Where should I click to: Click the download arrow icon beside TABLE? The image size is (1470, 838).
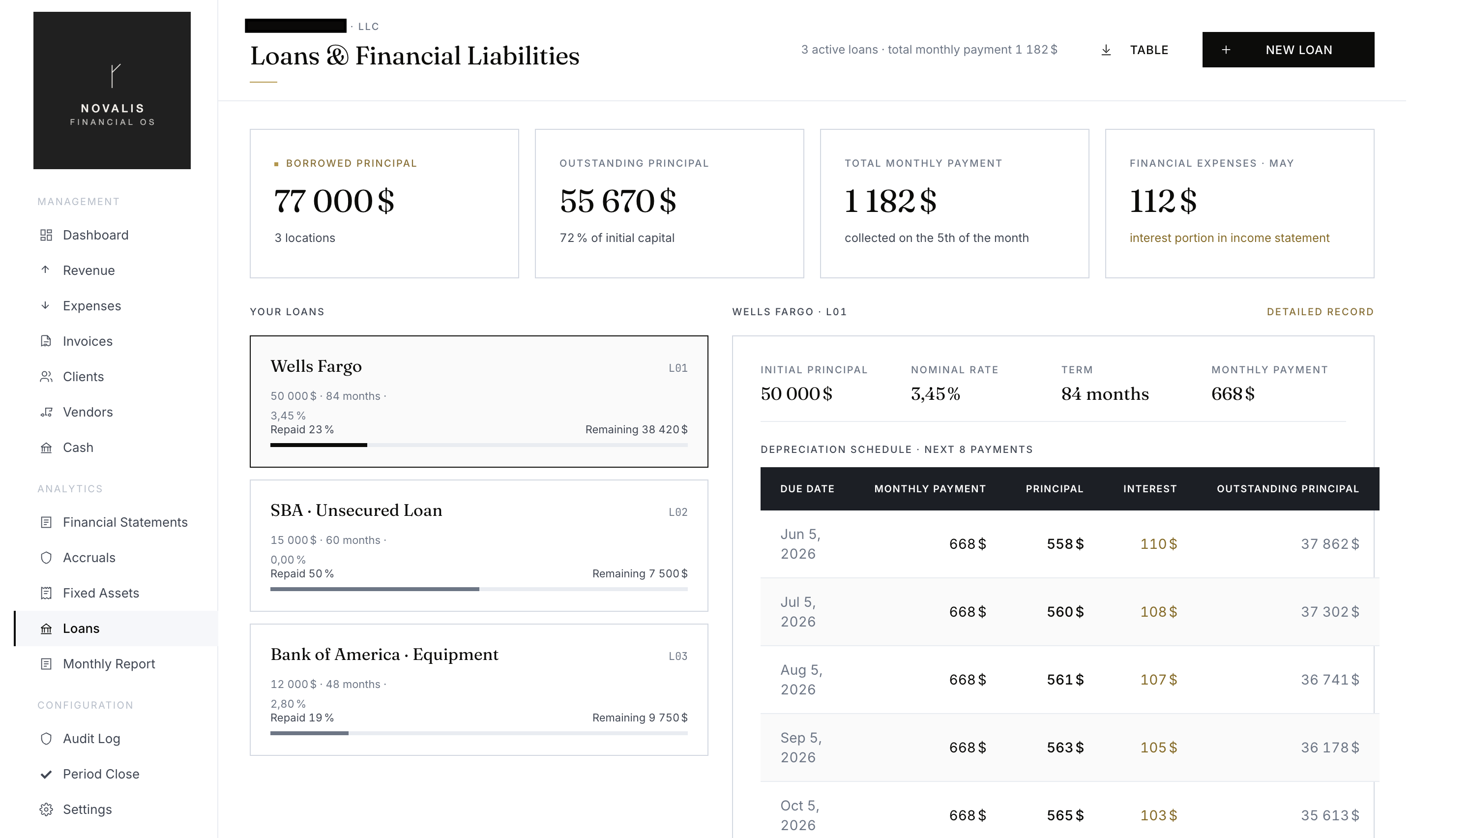pyautogui.click(x=1106, y=50)
